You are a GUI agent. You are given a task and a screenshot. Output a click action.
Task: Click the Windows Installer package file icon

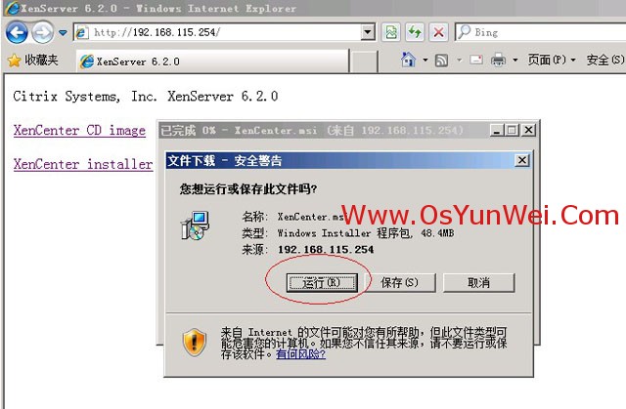pos(195,225)
